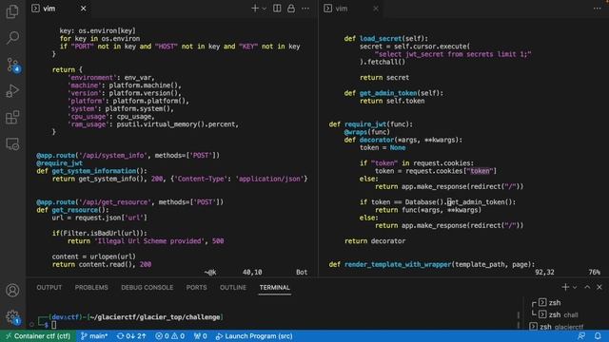
Task: Open errors and warnings status item
Action: pyautogui.click(x=169, y=335)
